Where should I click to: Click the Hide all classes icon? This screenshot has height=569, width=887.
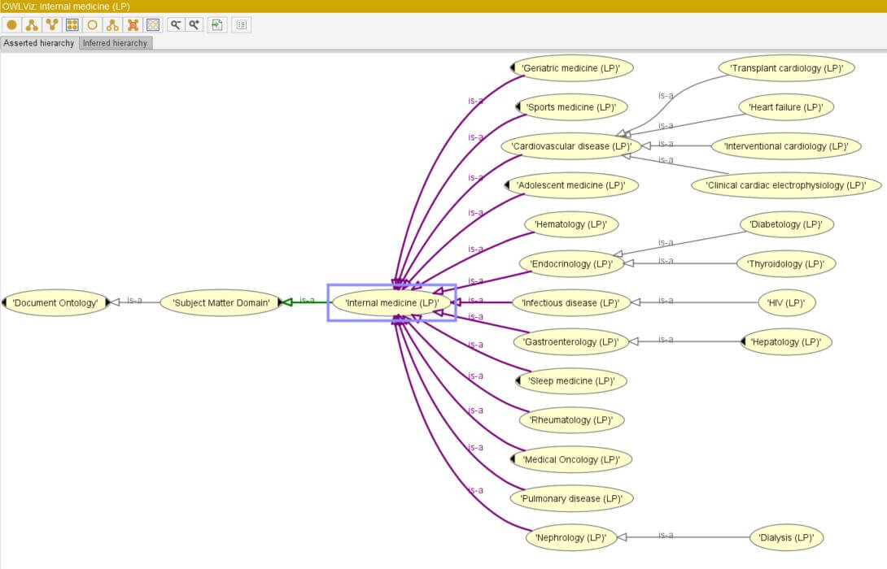(x=153, y=25)
